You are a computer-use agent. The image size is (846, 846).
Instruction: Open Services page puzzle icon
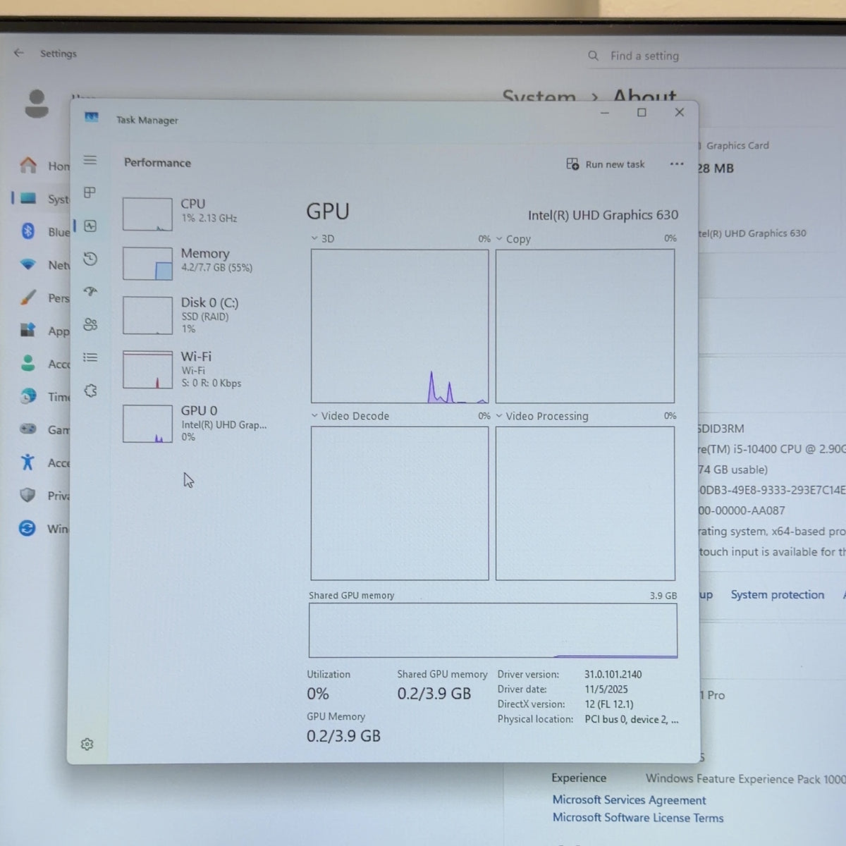(90, 391)
